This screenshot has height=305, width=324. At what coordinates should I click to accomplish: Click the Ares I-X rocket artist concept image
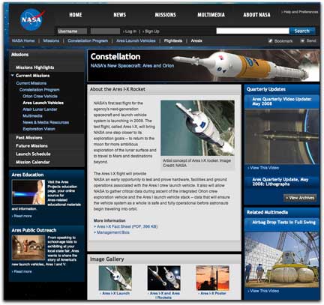(x=197, y=128)
